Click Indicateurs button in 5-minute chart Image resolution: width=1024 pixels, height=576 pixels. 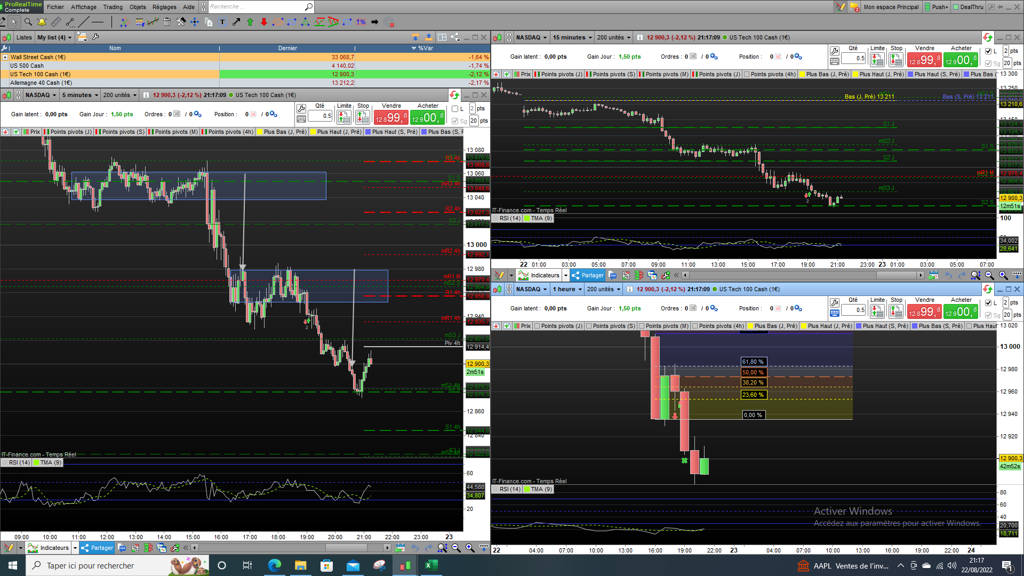(x=49, y=548)
